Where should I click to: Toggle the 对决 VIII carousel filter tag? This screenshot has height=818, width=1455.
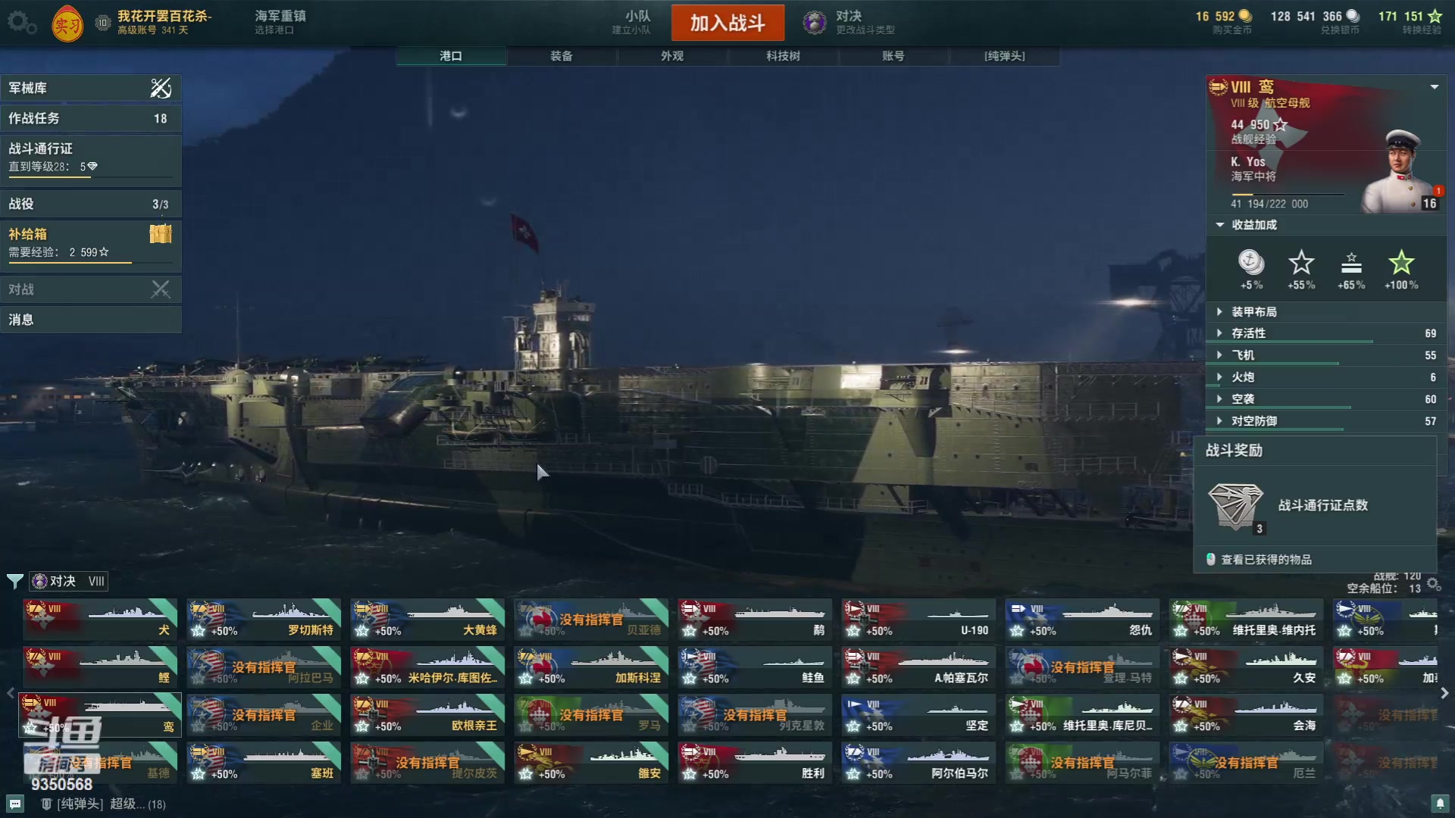click(69, 581)
